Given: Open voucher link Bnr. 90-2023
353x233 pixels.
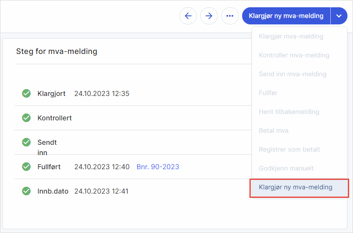Looking at the screenshot, I should pyautogui.click(x=157, y=167).
